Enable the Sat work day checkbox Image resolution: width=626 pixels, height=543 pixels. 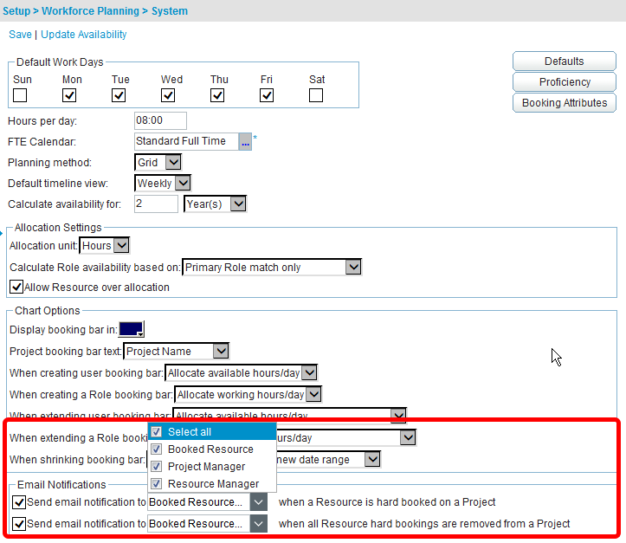316,95
